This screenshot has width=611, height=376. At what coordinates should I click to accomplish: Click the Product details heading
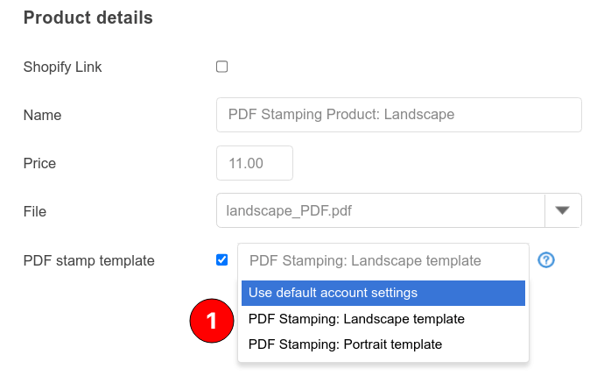pos(88,18)
